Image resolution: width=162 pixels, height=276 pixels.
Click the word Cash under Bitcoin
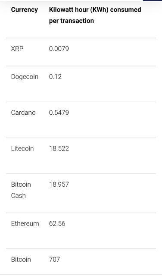click(x=19, y=195)
